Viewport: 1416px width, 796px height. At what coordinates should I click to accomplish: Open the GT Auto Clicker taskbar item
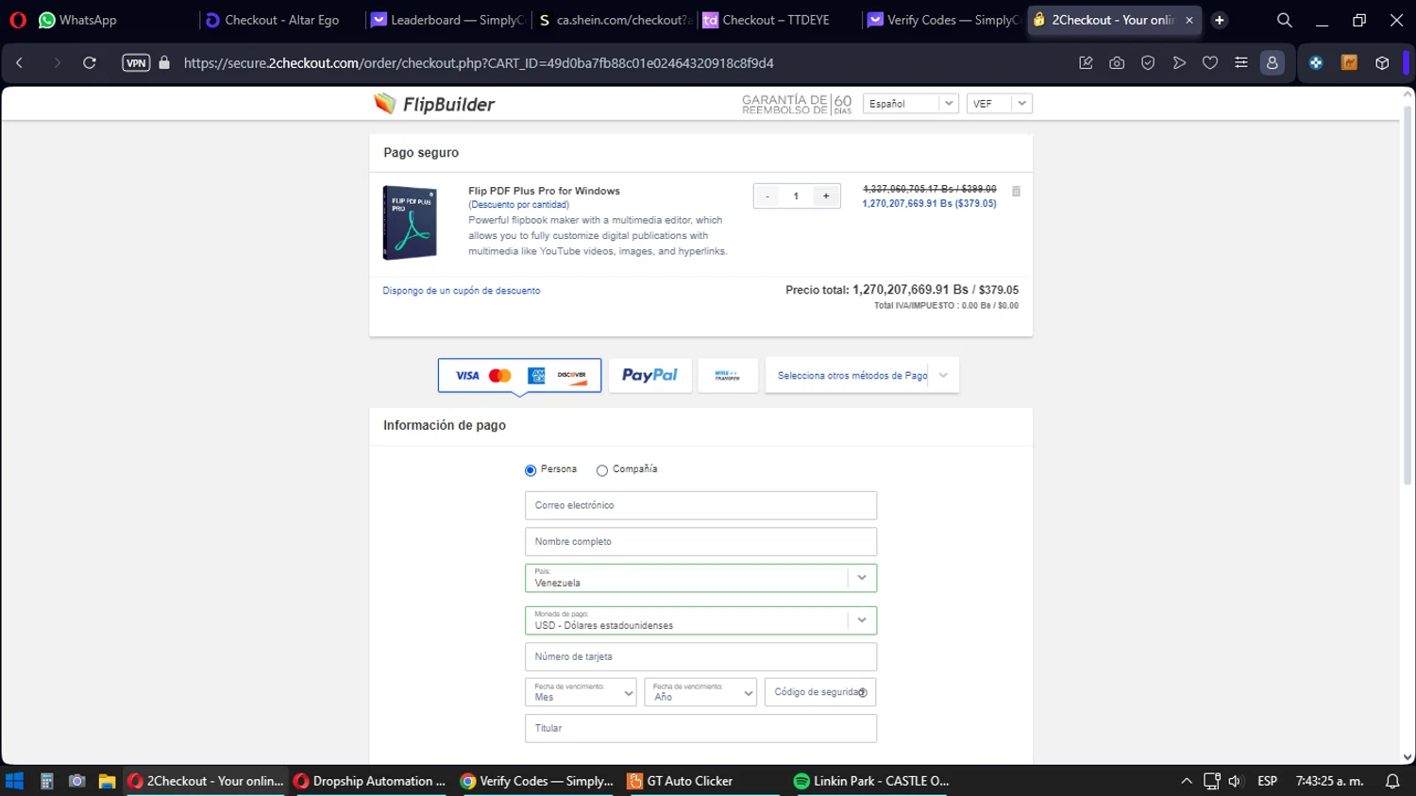702,781
